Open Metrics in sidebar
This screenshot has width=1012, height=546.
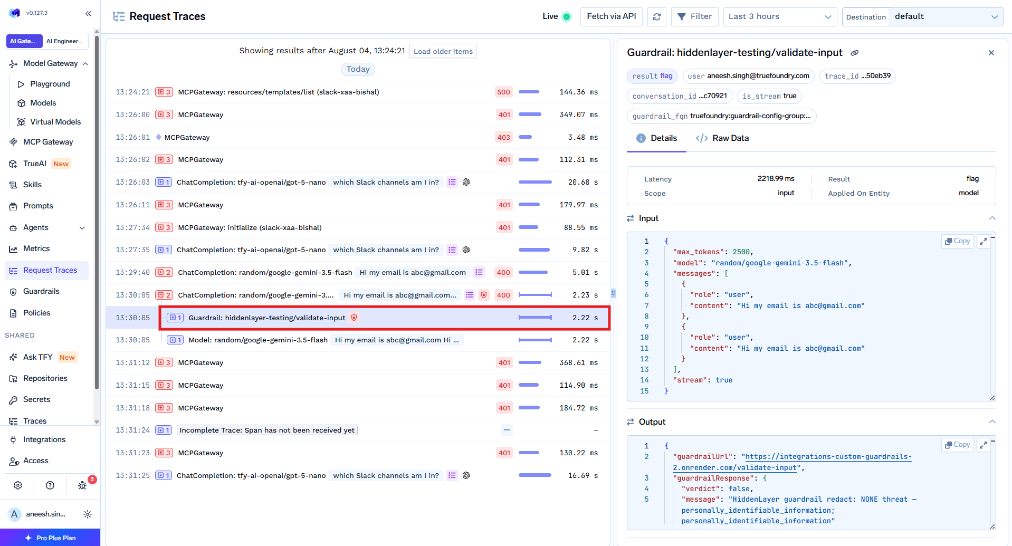[36, 248]
